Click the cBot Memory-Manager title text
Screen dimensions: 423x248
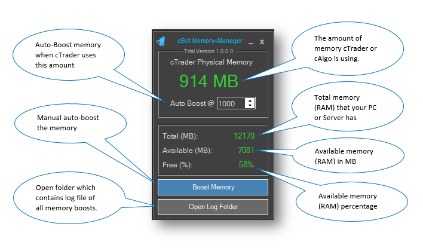[210, 41]
